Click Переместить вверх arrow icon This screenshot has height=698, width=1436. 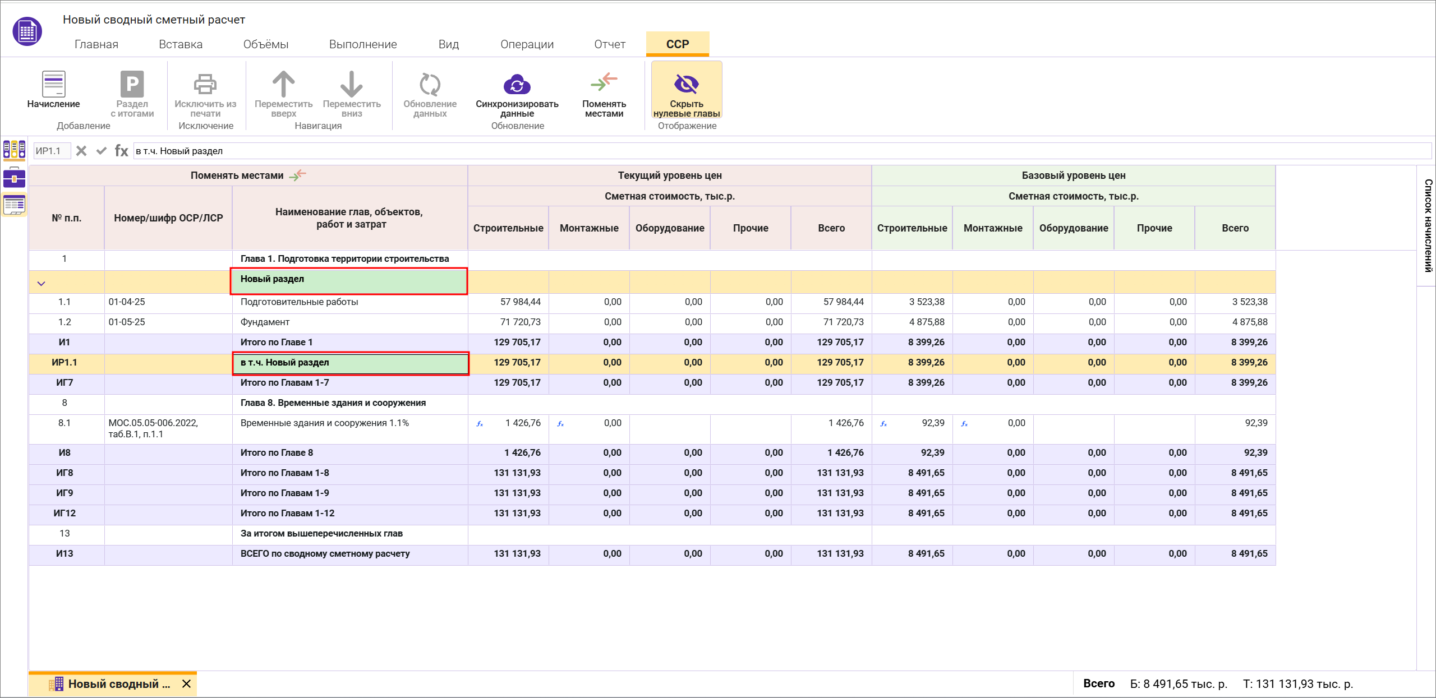pos(283,85)
